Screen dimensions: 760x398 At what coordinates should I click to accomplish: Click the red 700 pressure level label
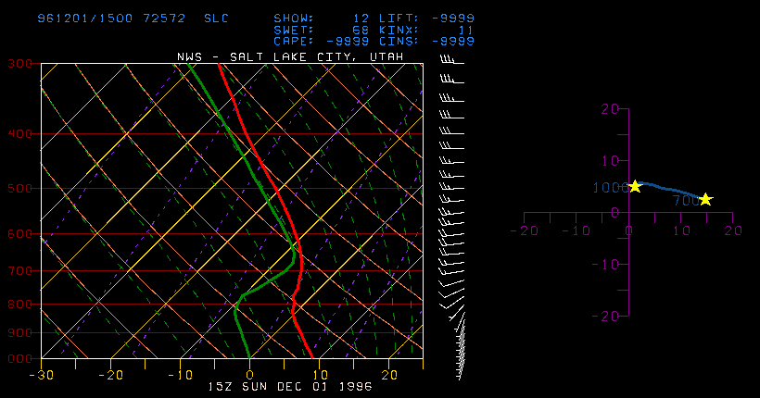tap(20, 270)
